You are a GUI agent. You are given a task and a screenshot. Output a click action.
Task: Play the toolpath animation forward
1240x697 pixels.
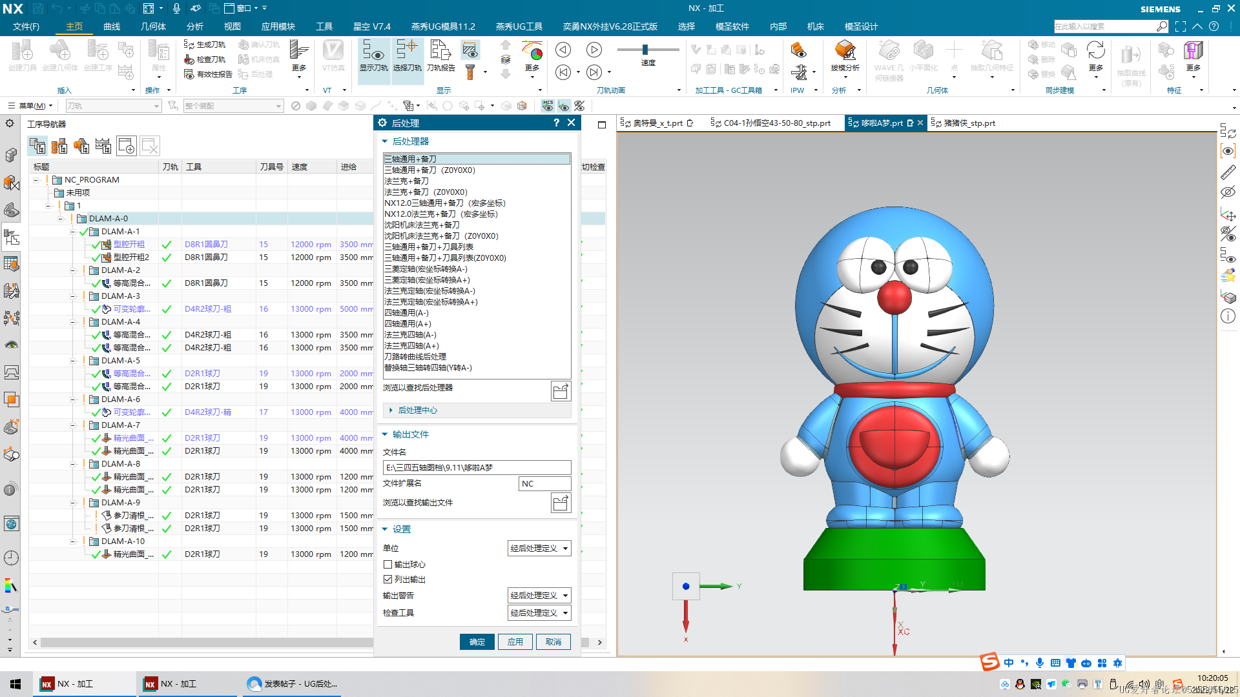pos(594,50)
